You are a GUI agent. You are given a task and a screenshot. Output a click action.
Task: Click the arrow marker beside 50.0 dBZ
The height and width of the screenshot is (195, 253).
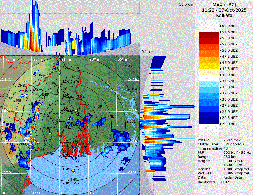point(221,50)
